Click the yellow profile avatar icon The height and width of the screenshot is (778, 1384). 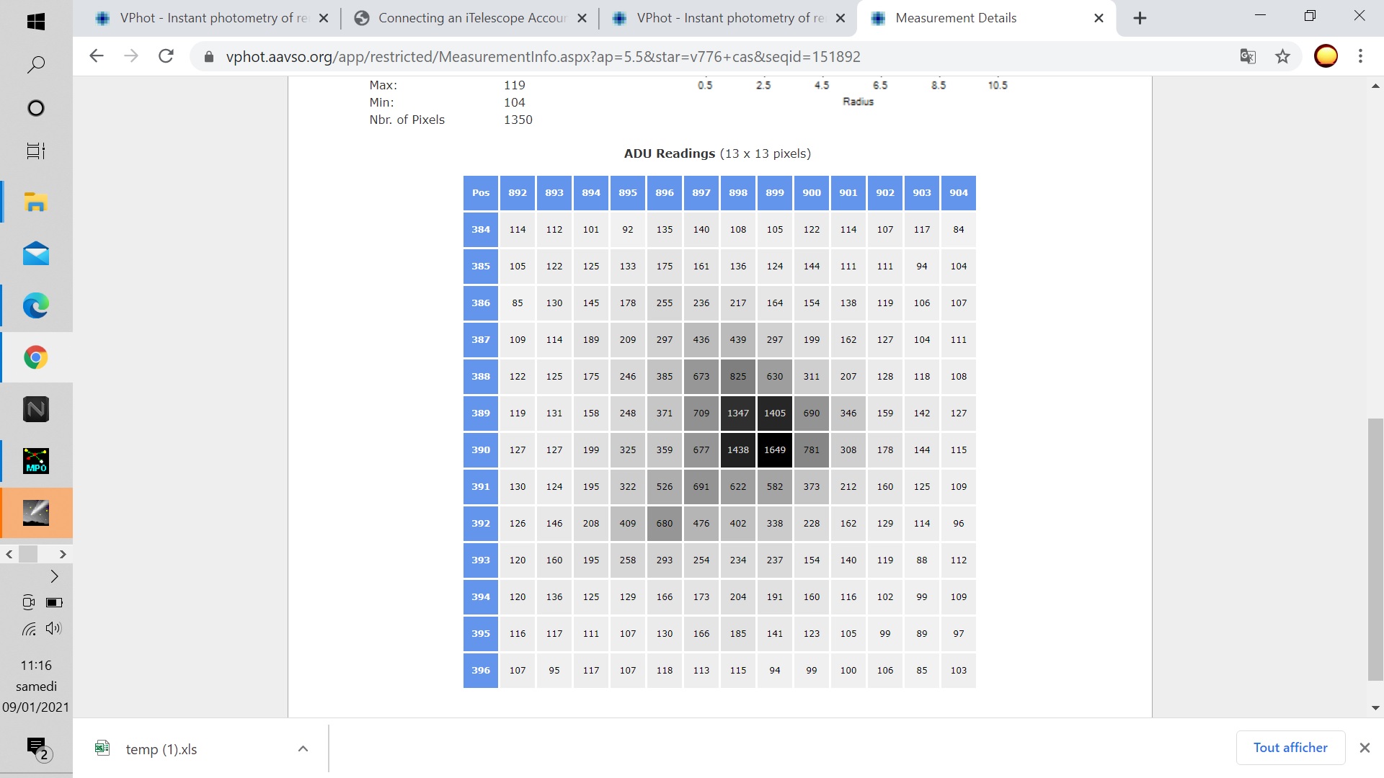click(1326, 56)
